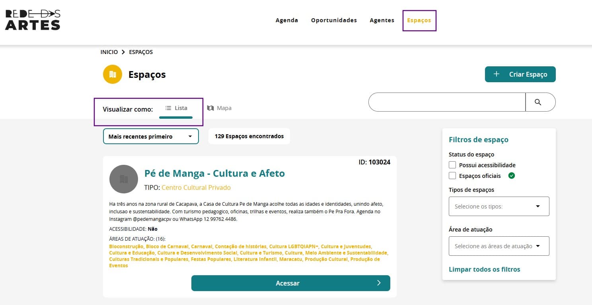Click the yellow Espaços page icon
Image resolution: width=592 pixels, height=305 pixels.
click(x=112, y=74)
